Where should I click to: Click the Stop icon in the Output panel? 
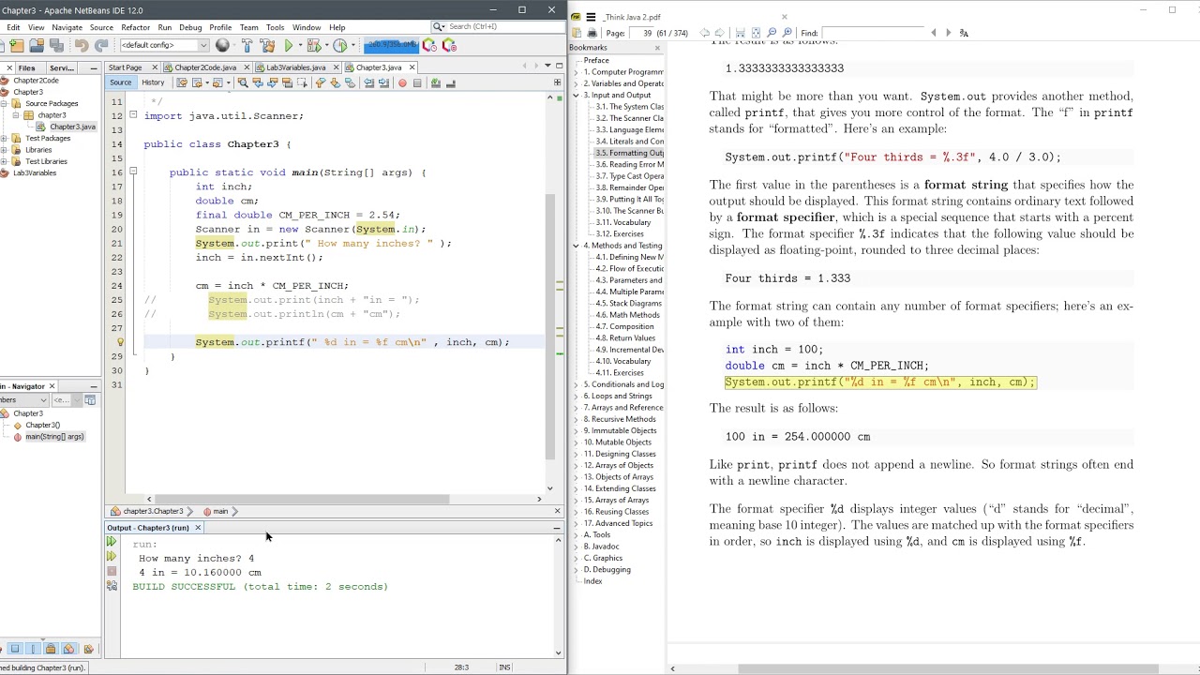pyautogui.click(x=112, y=571)
